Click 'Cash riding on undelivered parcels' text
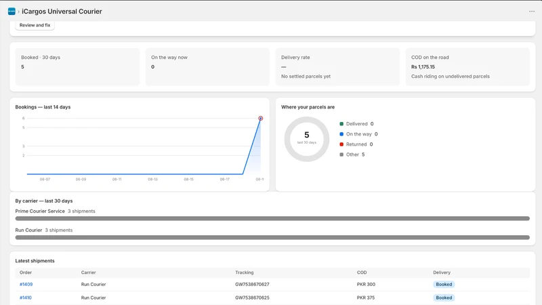The height and width of the screenshot is (305, 542). click(451, 77)
